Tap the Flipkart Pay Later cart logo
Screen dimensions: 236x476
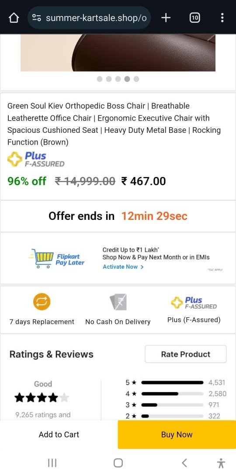(x=57, y=258)
